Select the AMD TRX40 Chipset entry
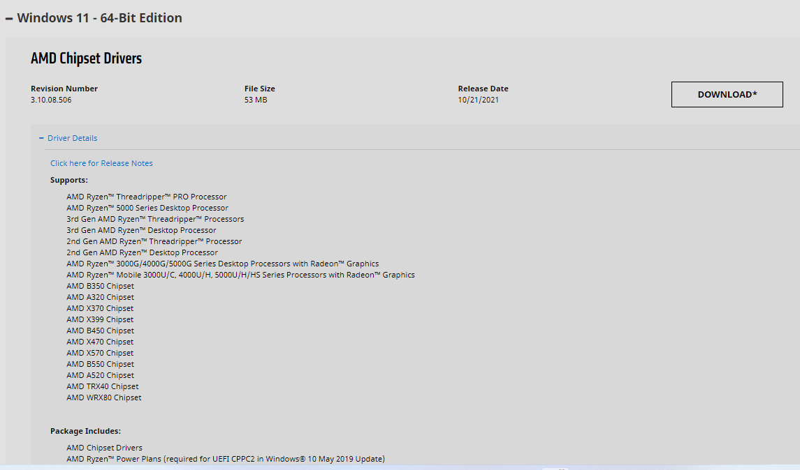This screenshot has height=470, width=800. pyautogui.click(x=103, y=386)
